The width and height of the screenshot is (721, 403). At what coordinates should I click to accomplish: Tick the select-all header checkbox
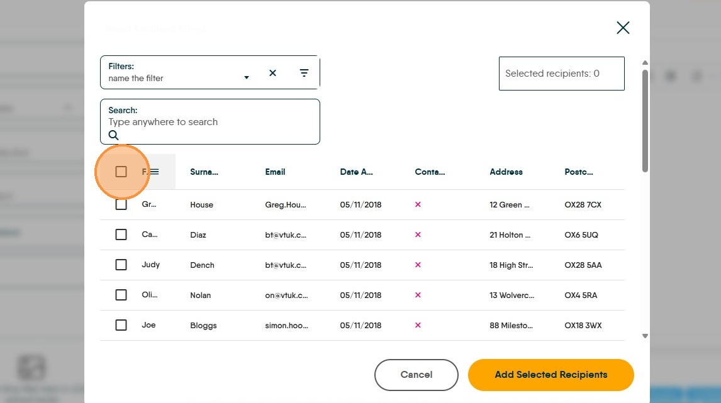pyautogui.click(x=121, y=172)
